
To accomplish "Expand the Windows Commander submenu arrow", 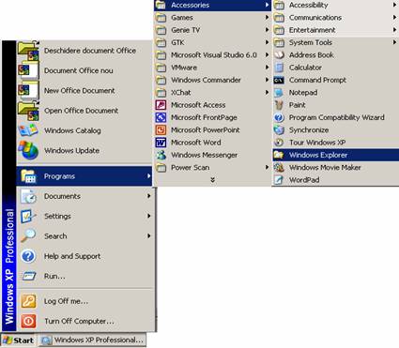I will [x=267, y=80].
